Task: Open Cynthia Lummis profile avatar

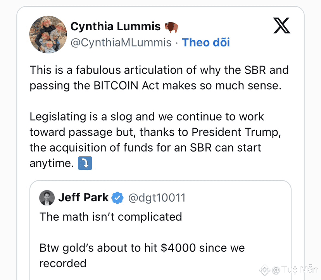Action: coord(48,34)
